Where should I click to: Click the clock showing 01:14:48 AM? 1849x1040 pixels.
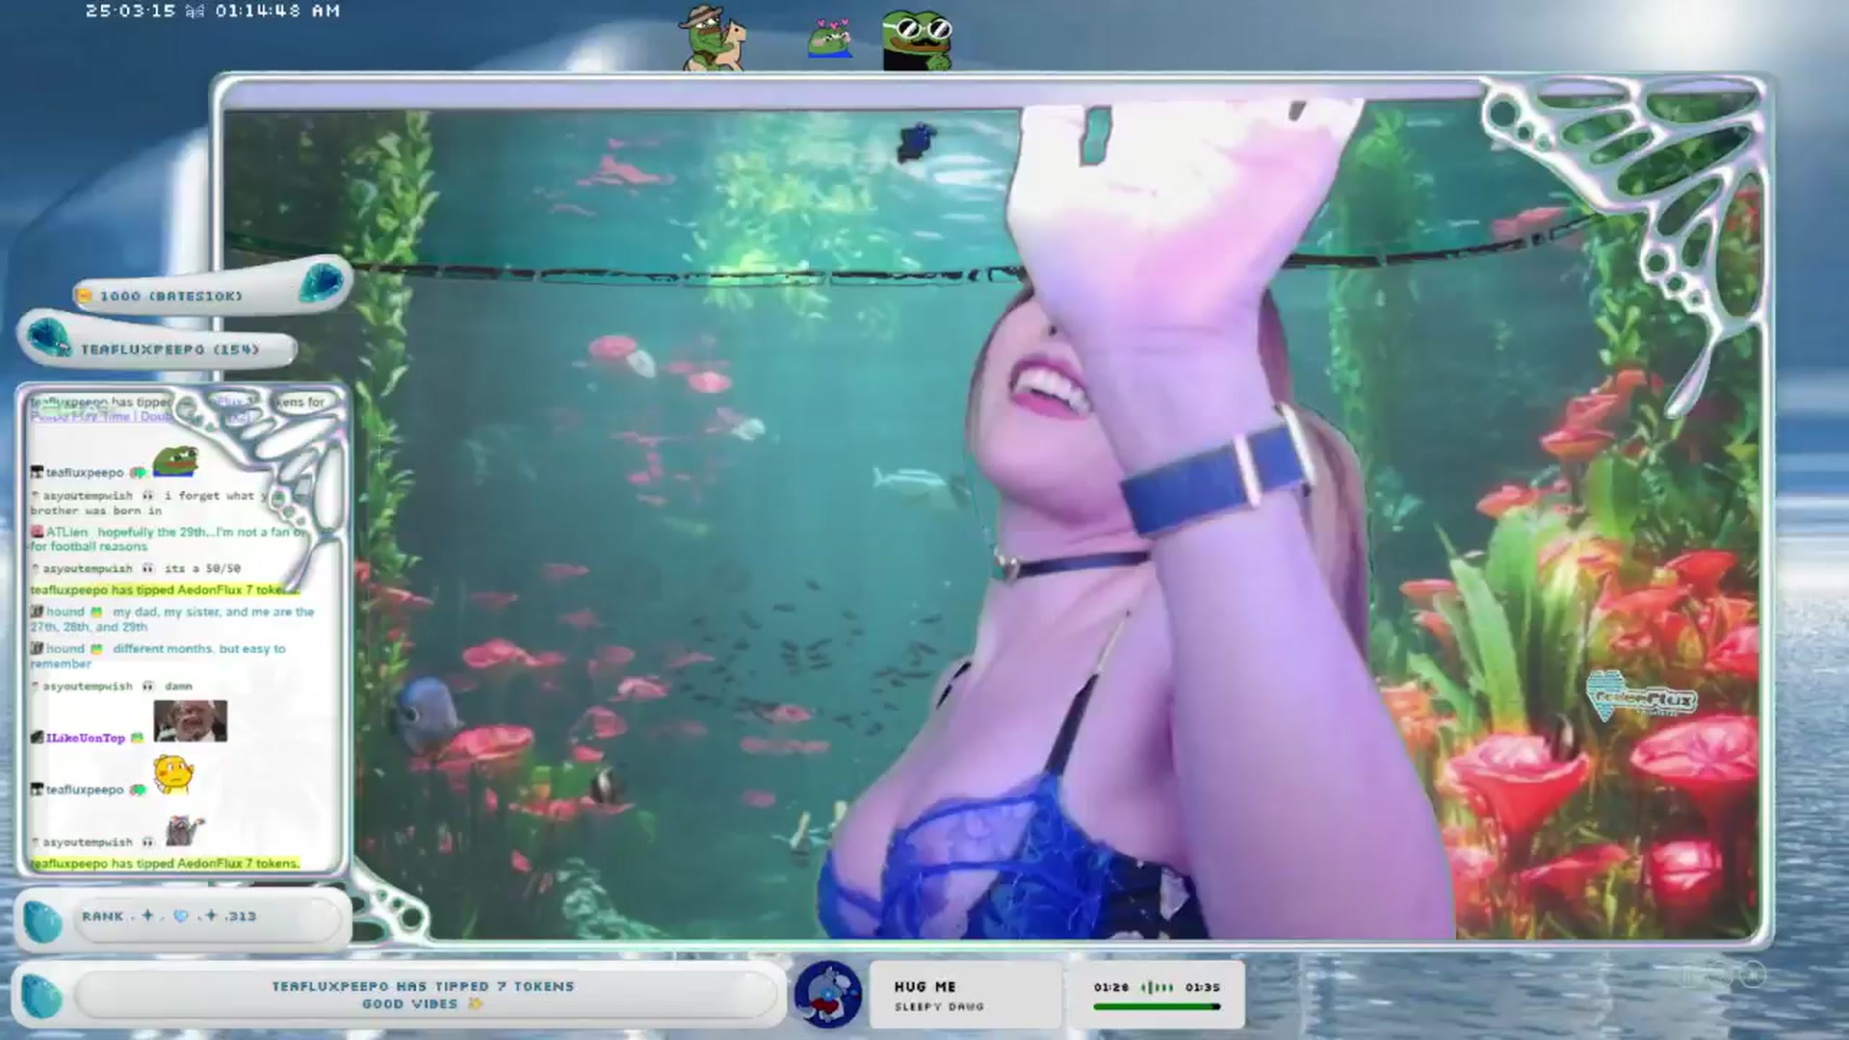coord(277,11)
